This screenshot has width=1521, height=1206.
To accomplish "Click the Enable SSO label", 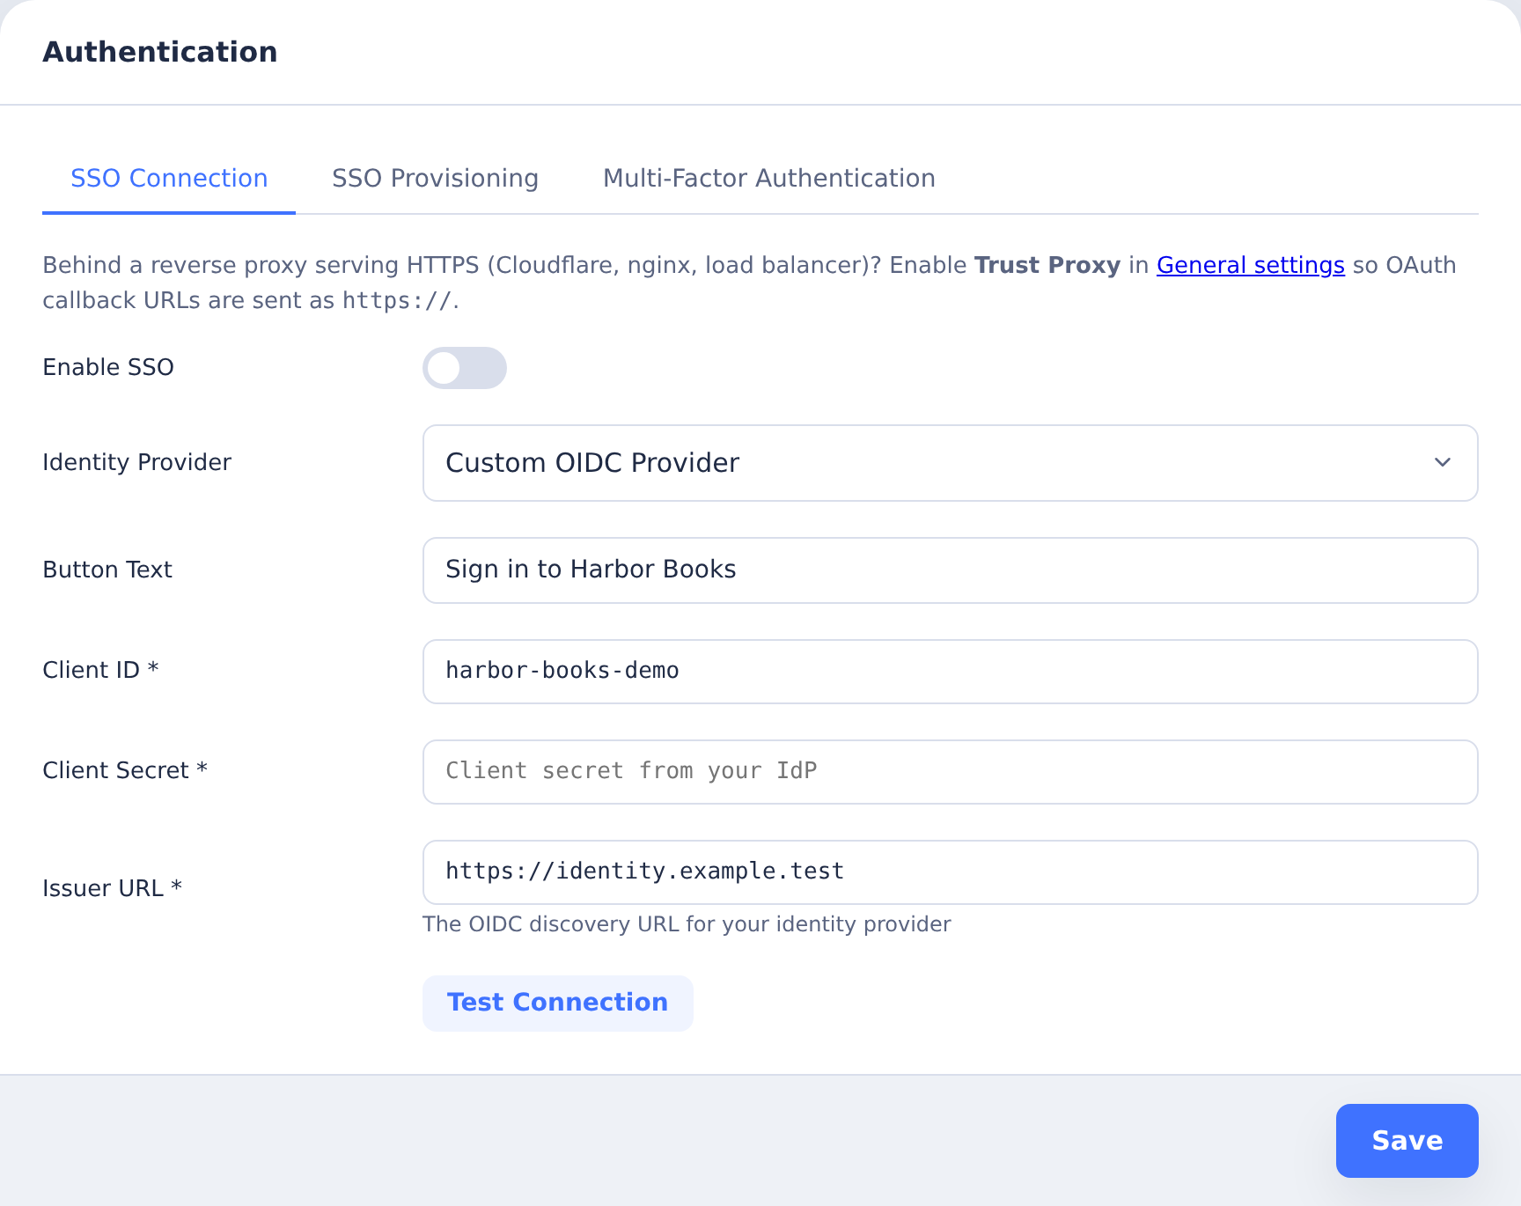I will [108, 367].
